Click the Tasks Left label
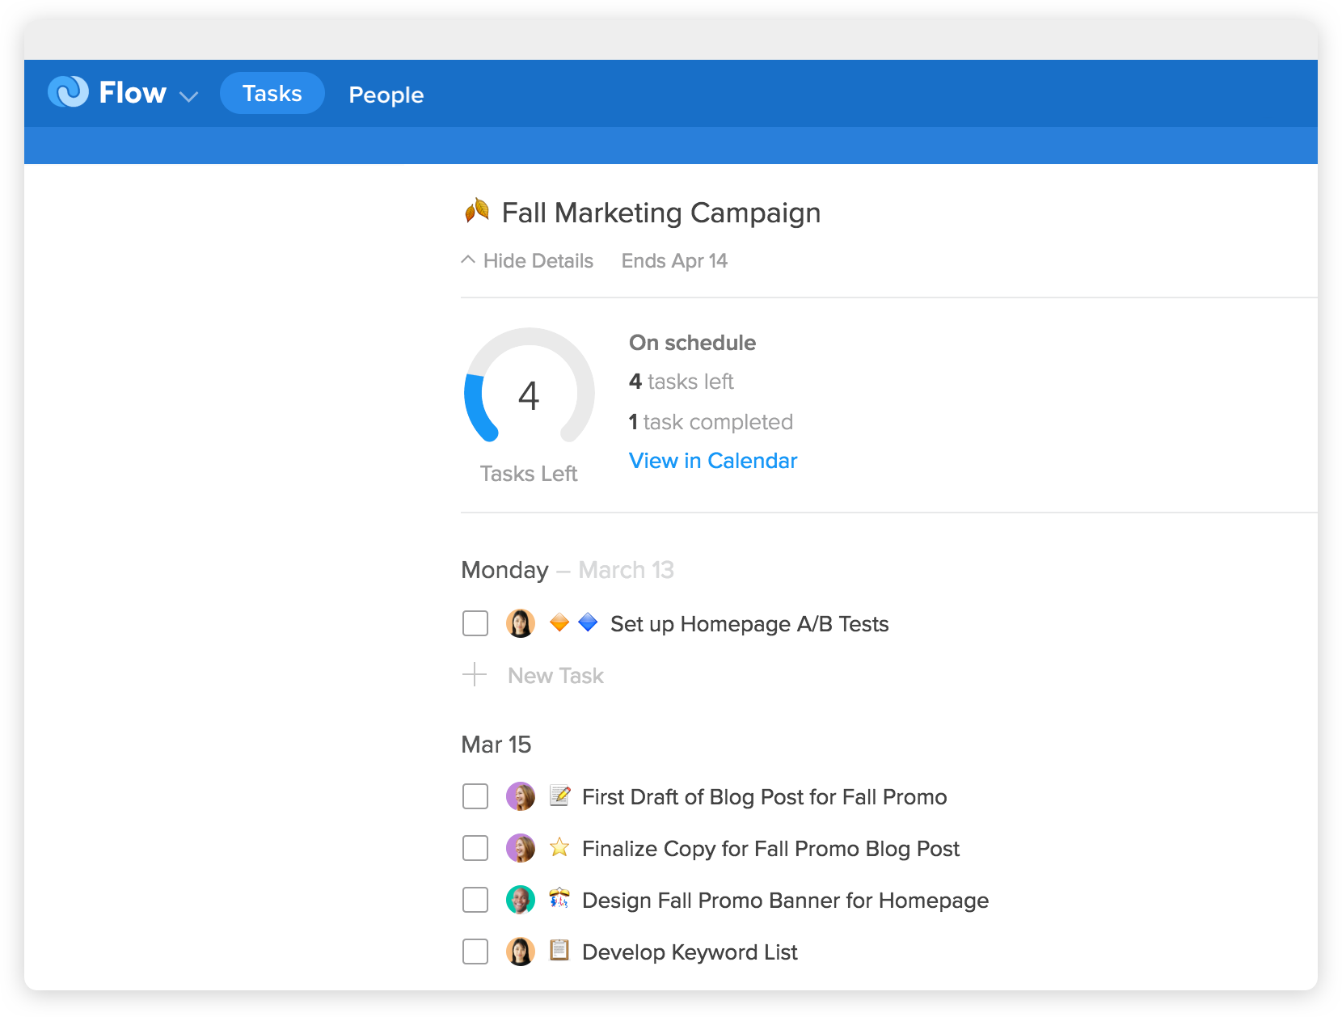 pos(529,473)
